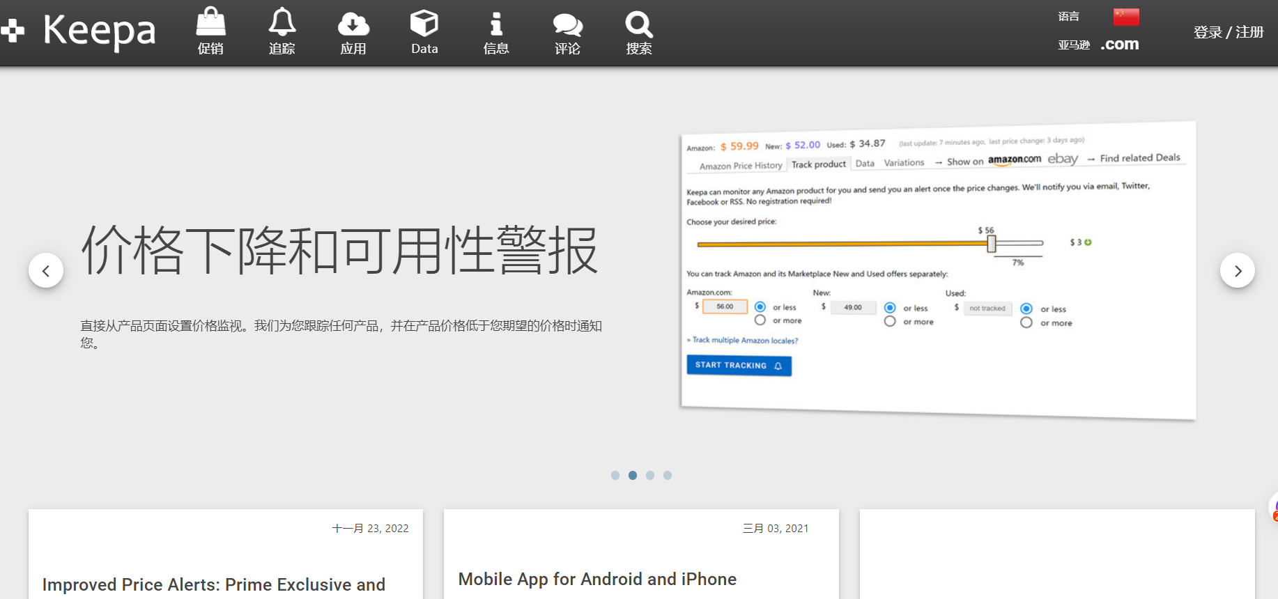The height and width of the screenshot is (599, 1278).
Task: Click the 登录 / 注册 login link
Action: pyautogui.click(x=1229, y=32)
